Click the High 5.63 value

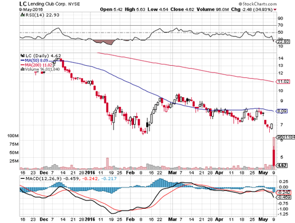pos(135,9)
